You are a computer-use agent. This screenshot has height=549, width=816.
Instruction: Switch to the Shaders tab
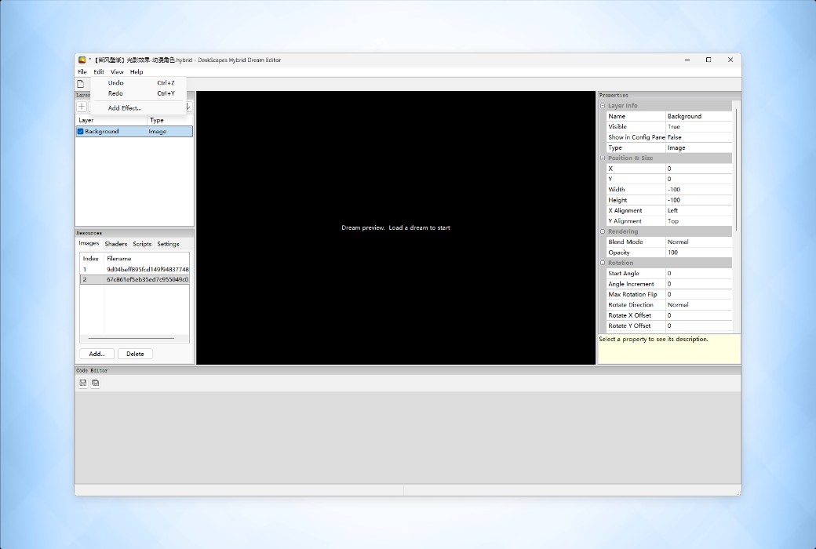(116, 244)
